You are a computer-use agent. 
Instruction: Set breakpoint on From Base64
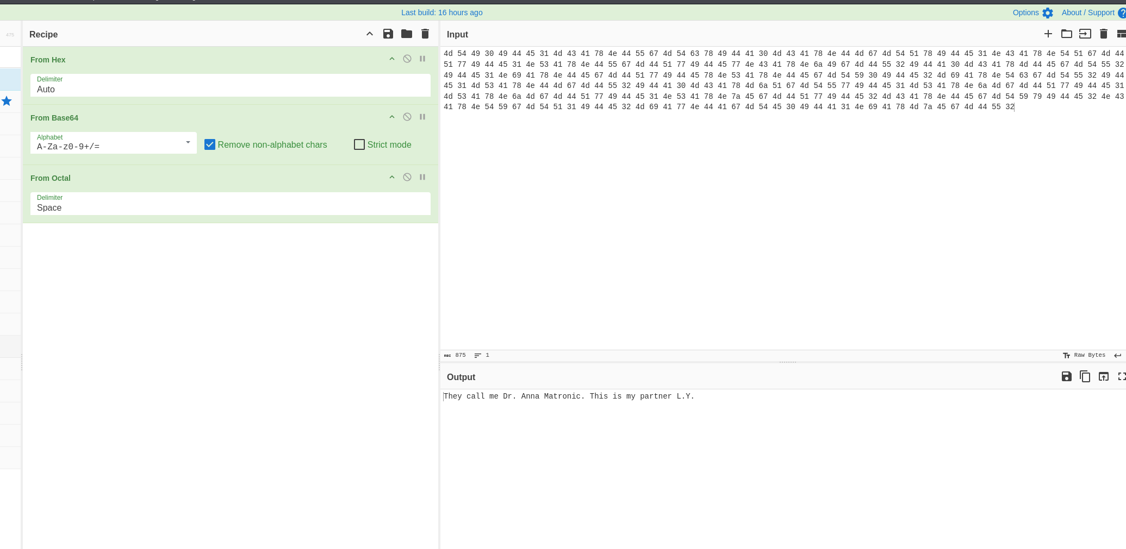click(422, 117)
